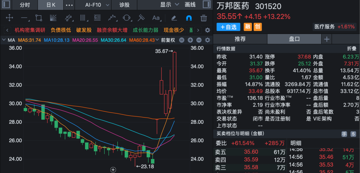The width and height of the screenshot is (360, 173).
Task: Collapse market data with 折叠
Action: [x=352, y=49]
